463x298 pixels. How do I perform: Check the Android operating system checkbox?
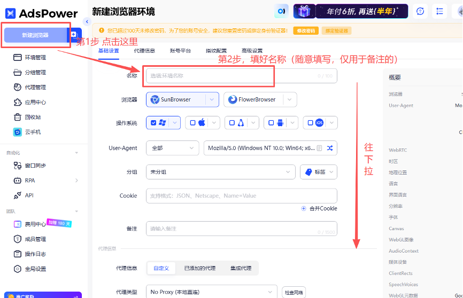(x=272, y=123)
